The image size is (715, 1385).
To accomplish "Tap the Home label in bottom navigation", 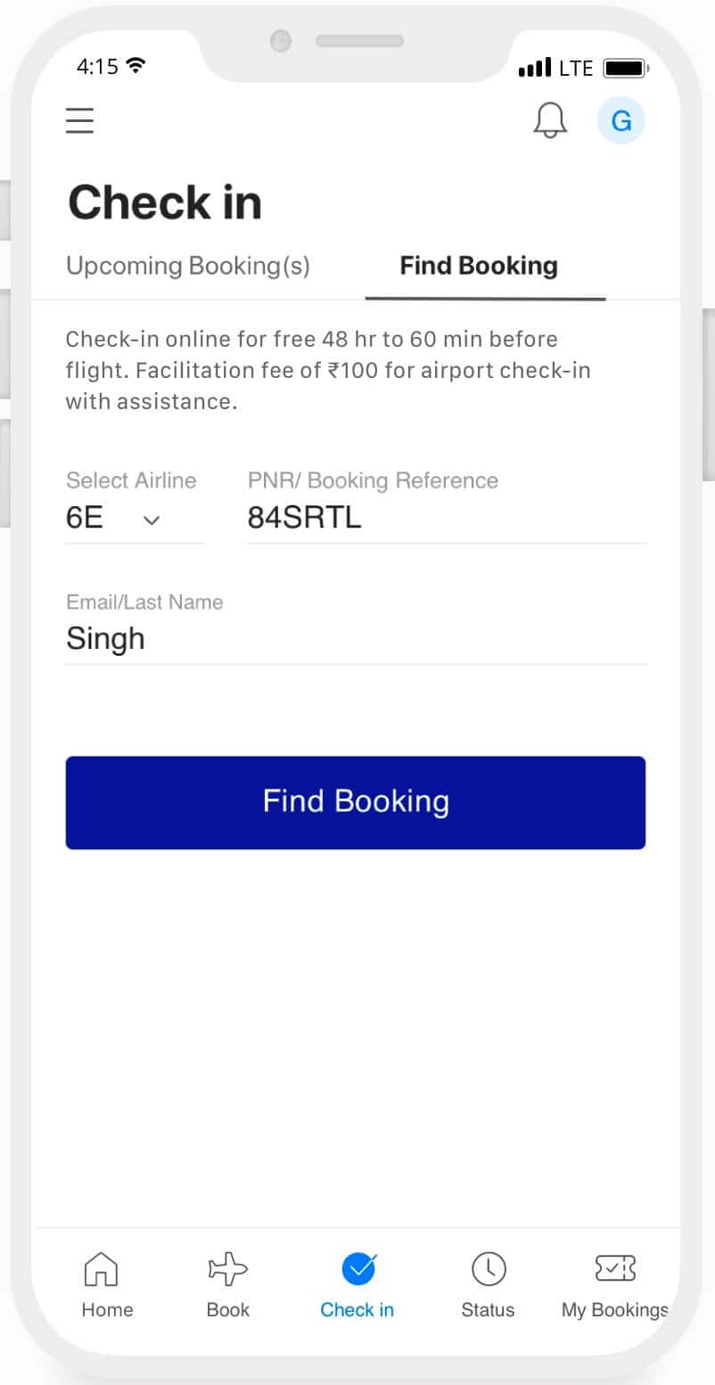I will click(107, 1309).
